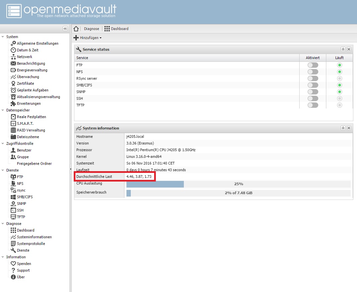Viewport: 357px width, 292px height.
Task: Open SMB/CIFS Windows icon in sidebar
Action: [x=13, y=197]
